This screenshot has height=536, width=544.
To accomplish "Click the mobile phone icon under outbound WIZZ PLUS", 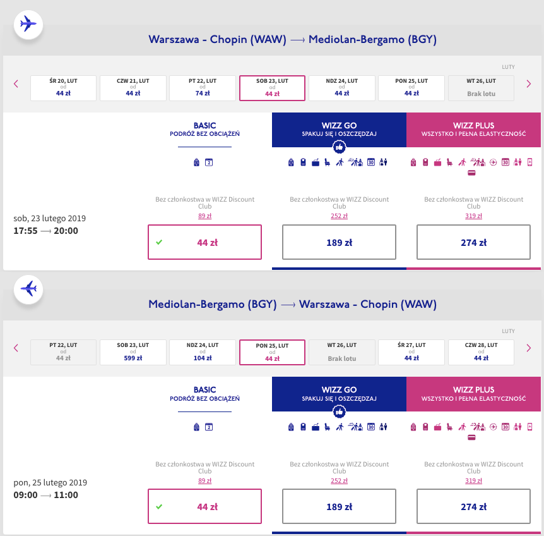I will (529, 162).
